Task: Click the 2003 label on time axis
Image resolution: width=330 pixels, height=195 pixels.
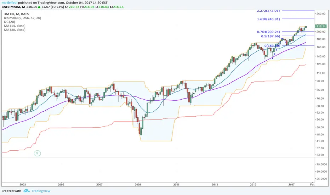Action: [23, 185]
